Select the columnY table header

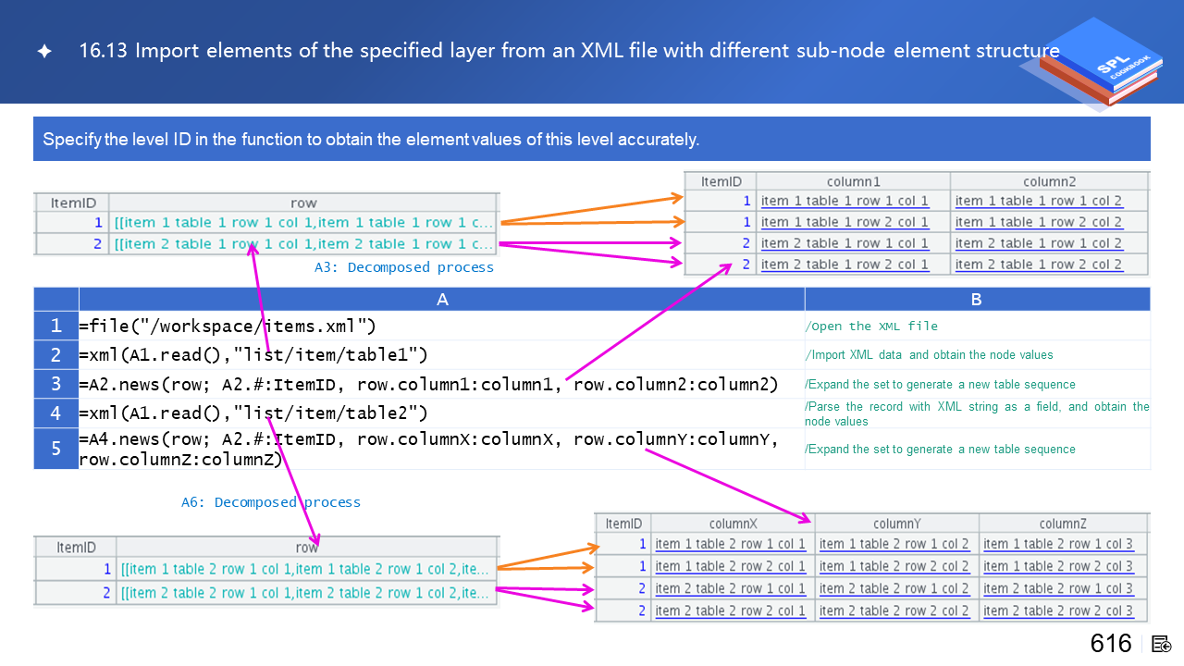(x=895, y=524)
